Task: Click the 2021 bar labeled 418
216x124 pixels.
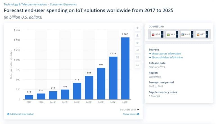Action: pos(77,91)
